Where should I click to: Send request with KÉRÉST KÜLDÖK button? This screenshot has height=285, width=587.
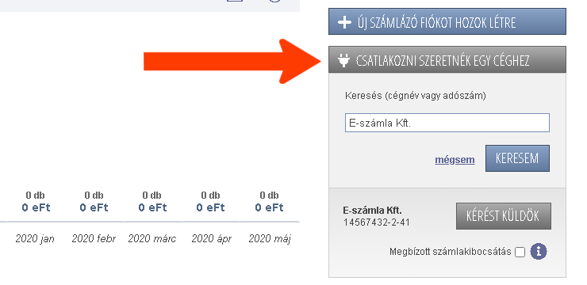pos(503,216)
